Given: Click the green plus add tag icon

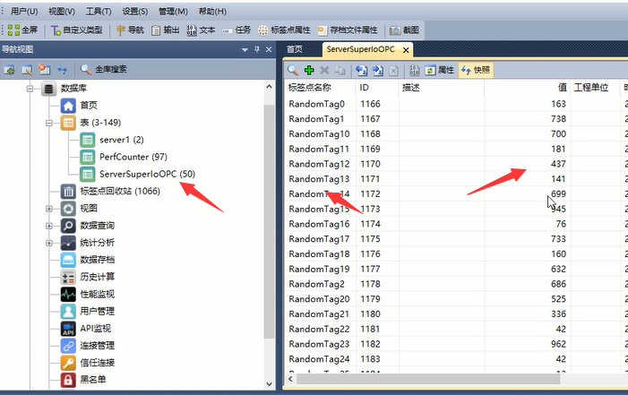Looking at the screenshot, I should [309, 70].
